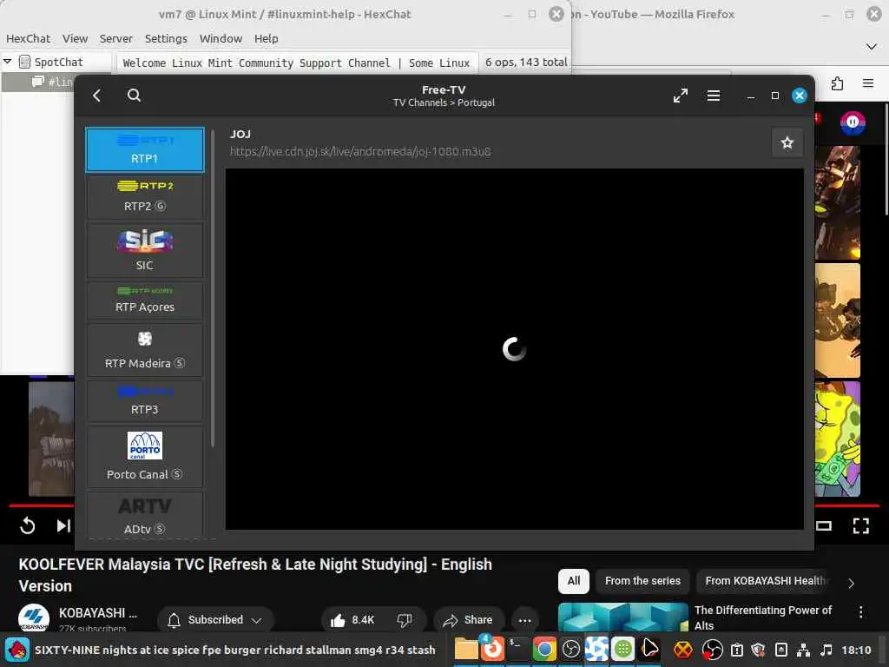Select the SIC channel

pos(145,250)
